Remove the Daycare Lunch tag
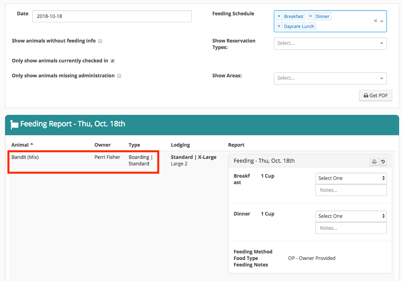403x281 pixels. pos(279,26)
